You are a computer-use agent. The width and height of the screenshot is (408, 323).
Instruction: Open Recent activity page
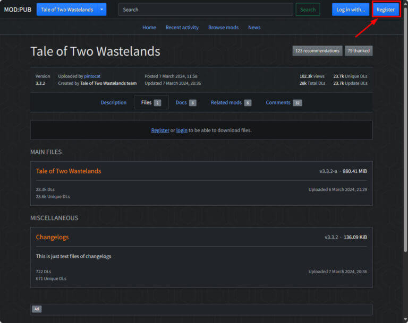tap(182, 28)
